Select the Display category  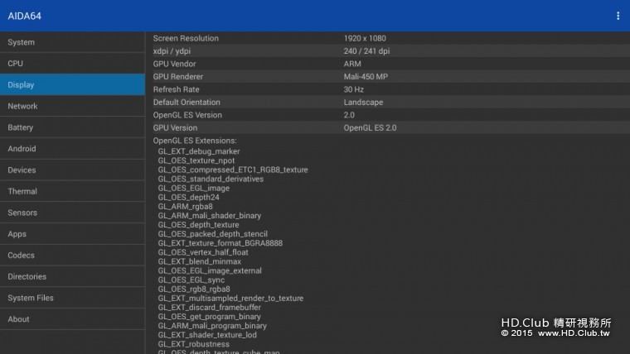[x=72, y=84]
